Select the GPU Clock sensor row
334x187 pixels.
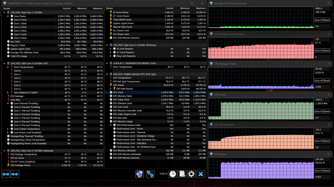pos(118,92)
